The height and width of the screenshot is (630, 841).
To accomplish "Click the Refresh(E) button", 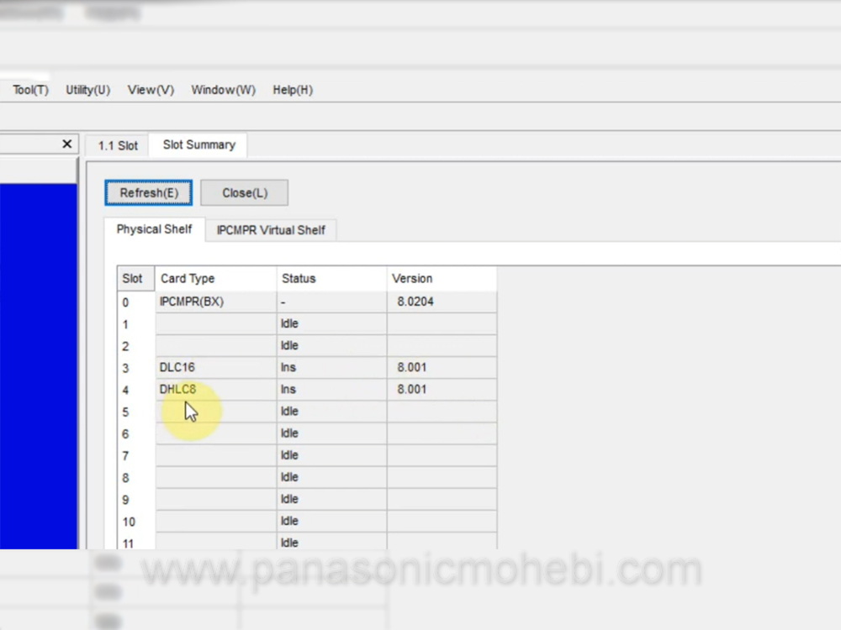I will (x=149, y=192).
